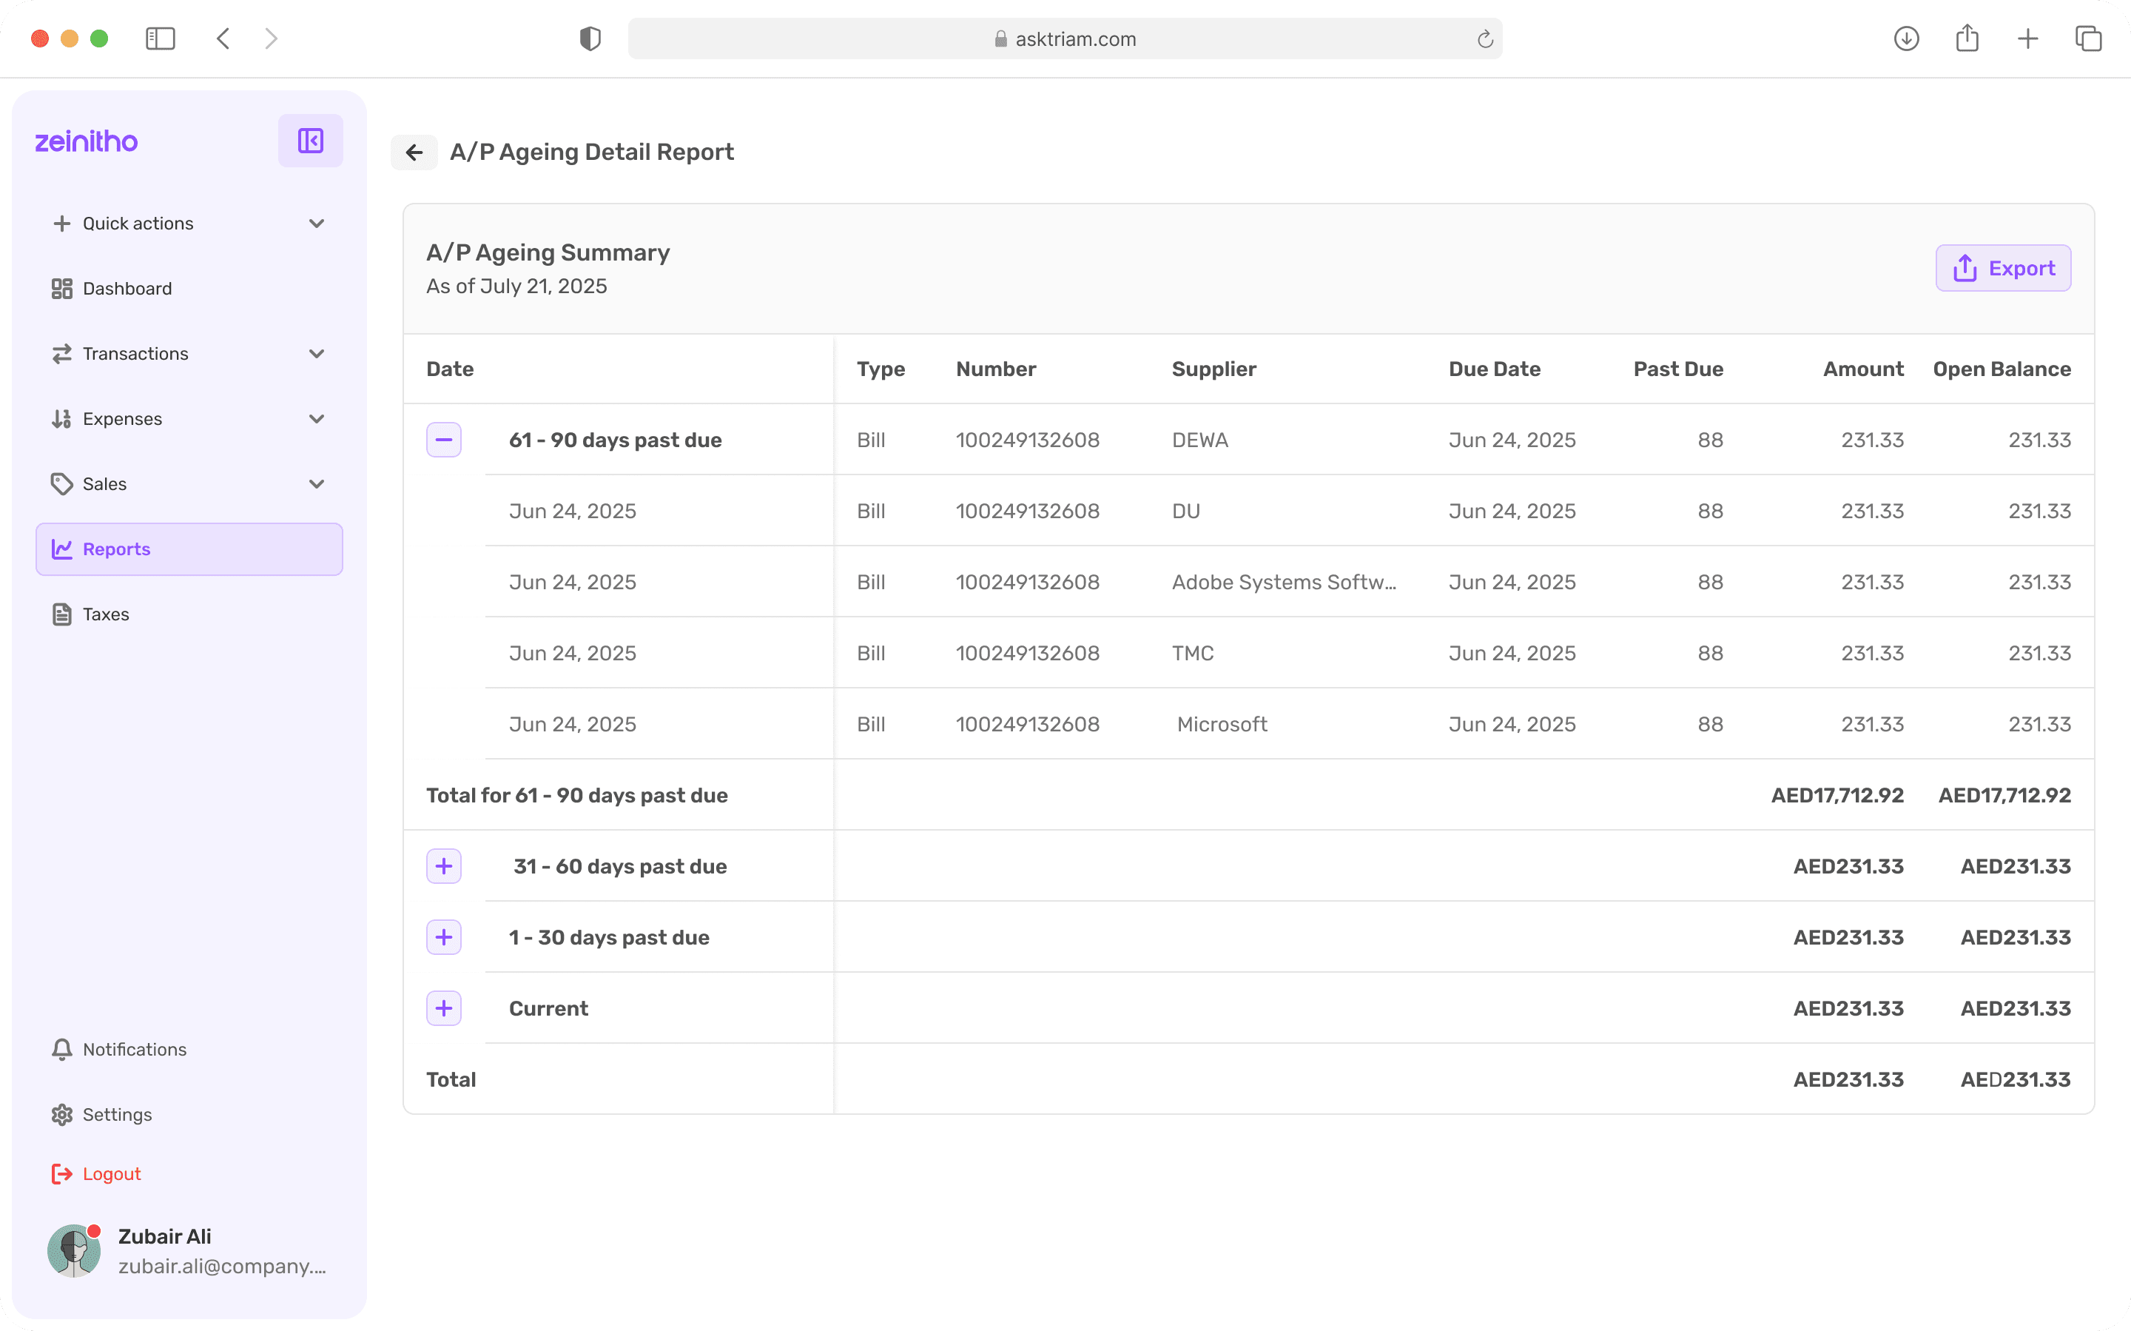The width and height of the screenshot is (2131, 1331).
Task: Open the Taxes menu item
Action: [106, 614]
